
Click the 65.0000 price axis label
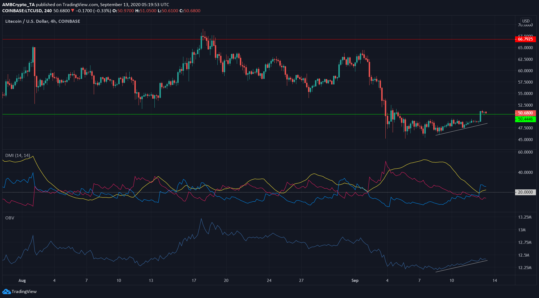tap(525, 48)
